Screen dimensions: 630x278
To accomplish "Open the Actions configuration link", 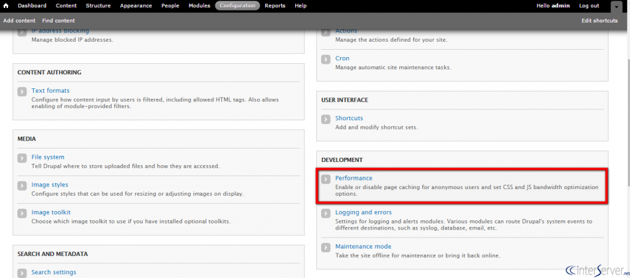I will pos(346,31).
